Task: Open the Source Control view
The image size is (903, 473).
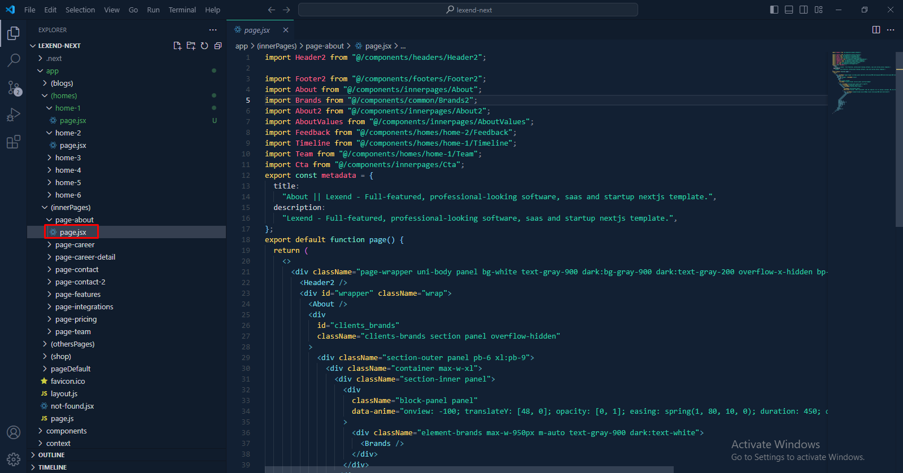Action: pos(14,87)
